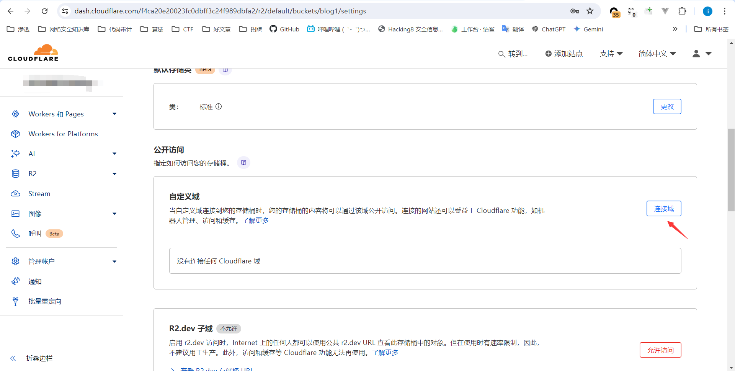Open the ChatGPT bookmark
735x371 pixels.
(549, 29)
